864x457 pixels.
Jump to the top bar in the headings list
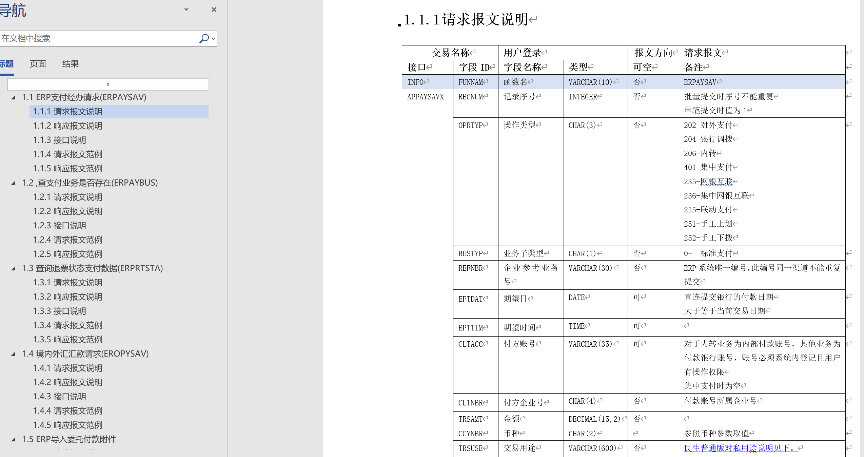108,84
